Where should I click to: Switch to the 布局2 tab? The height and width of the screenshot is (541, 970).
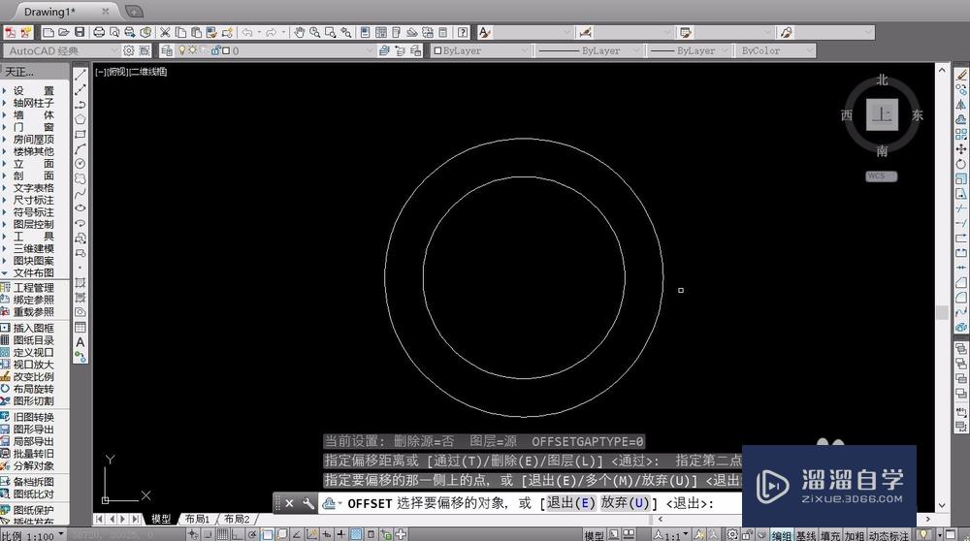point(237,519)
